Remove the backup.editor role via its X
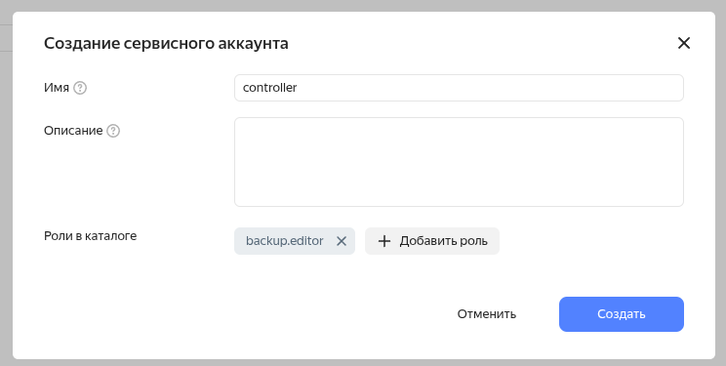Image resolution: width=726 pixels, height=366 pixels. tap(342, 241)
